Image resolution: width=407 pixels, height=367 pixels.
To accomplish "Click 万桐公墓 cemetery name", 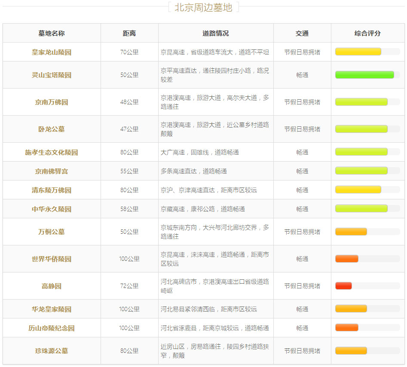I will 52,232.
